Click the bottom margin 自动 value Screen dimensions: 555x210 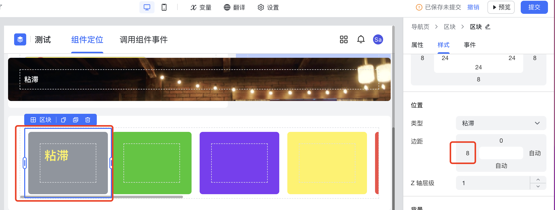pos(501,166)
